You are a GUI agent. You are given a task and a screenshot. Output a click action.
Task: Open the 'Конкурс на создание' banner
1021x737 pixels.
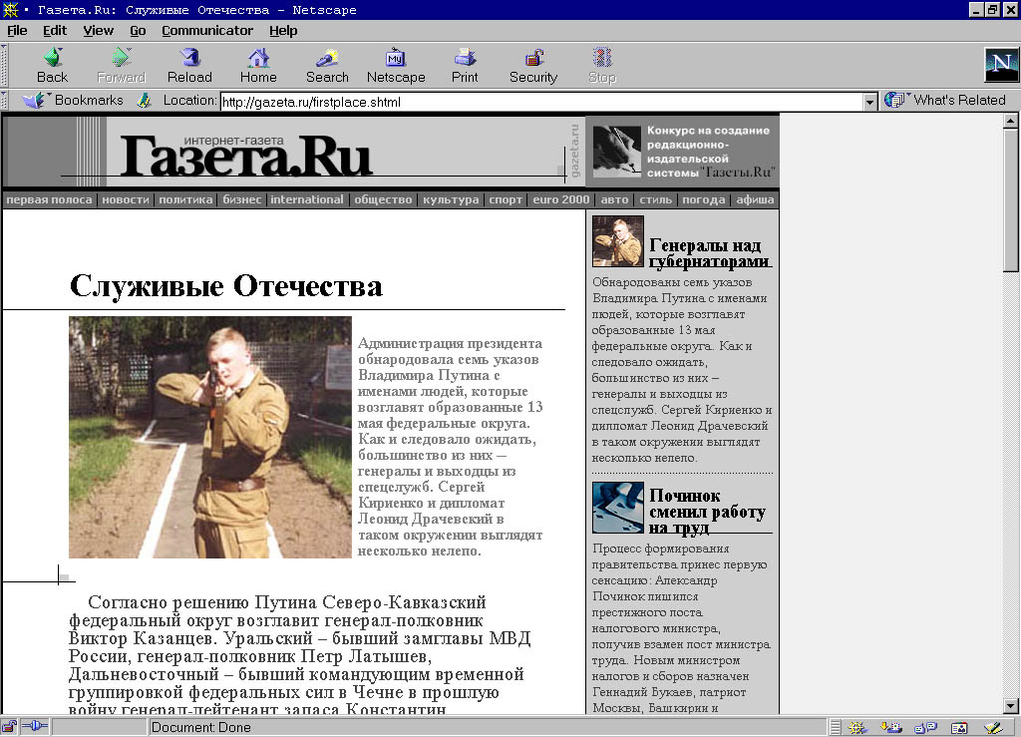coord(682,152)
